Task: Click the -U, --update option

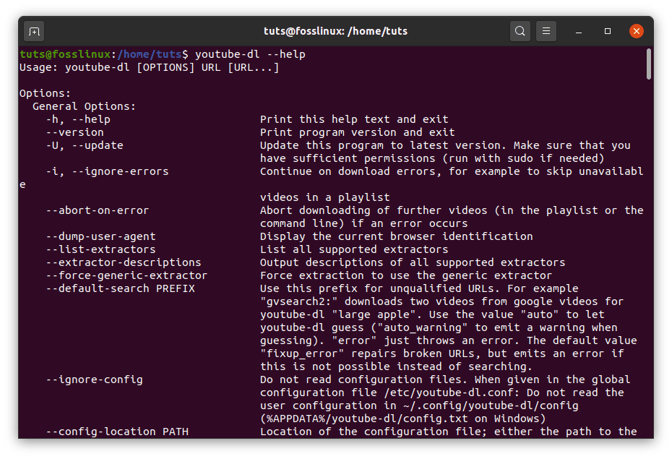Action: (x=85, y=145)
